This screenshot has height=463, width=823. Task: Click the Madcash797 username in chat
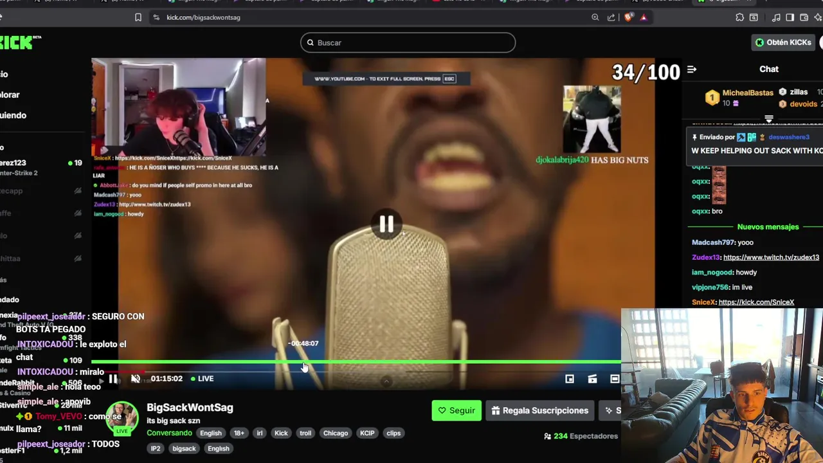click(713, 242)
